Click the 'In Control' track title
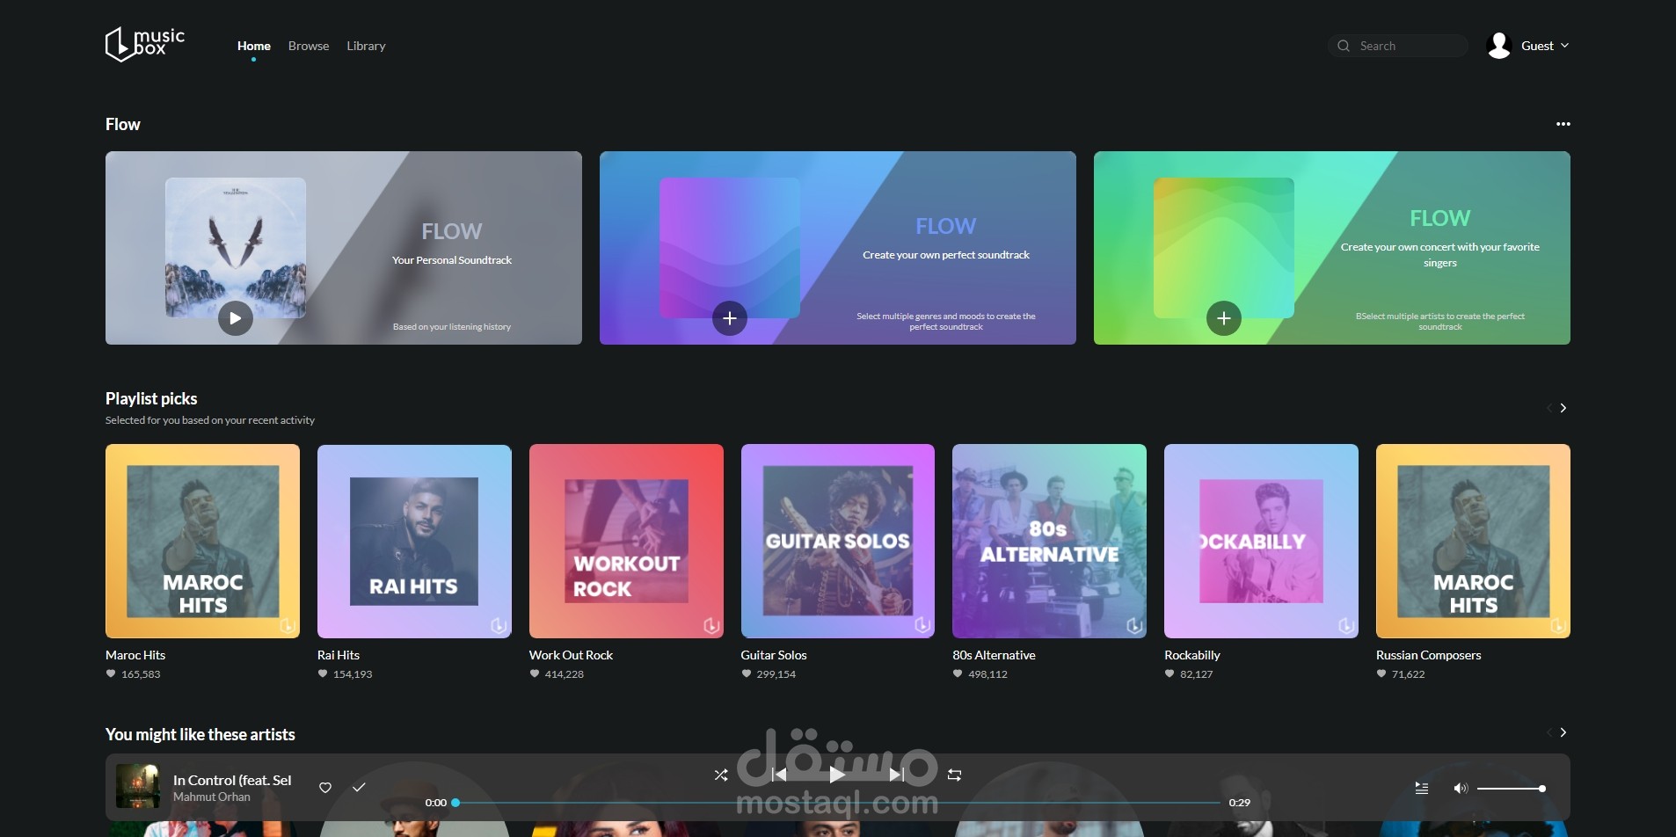 [232, 780]
